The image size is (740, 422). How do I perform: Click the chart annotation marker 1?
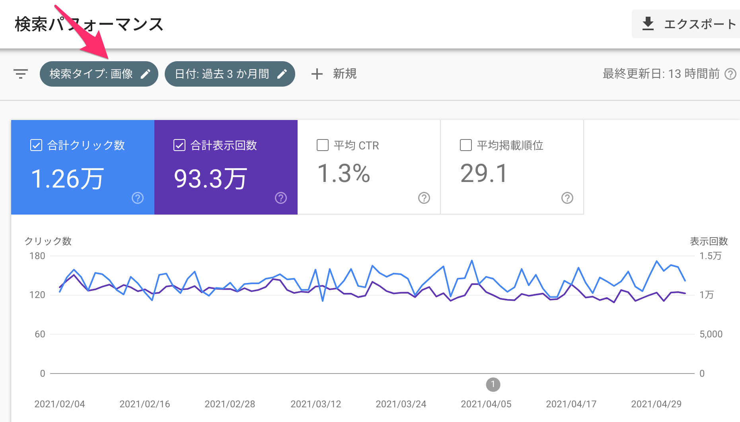493,384
